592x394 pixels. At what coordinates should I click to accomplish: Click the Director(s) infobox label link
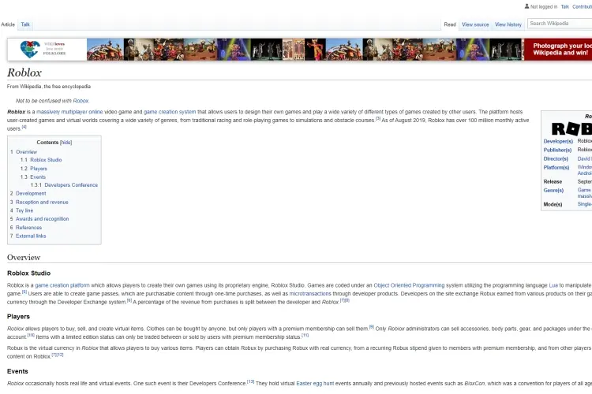(x=556, y=159)
